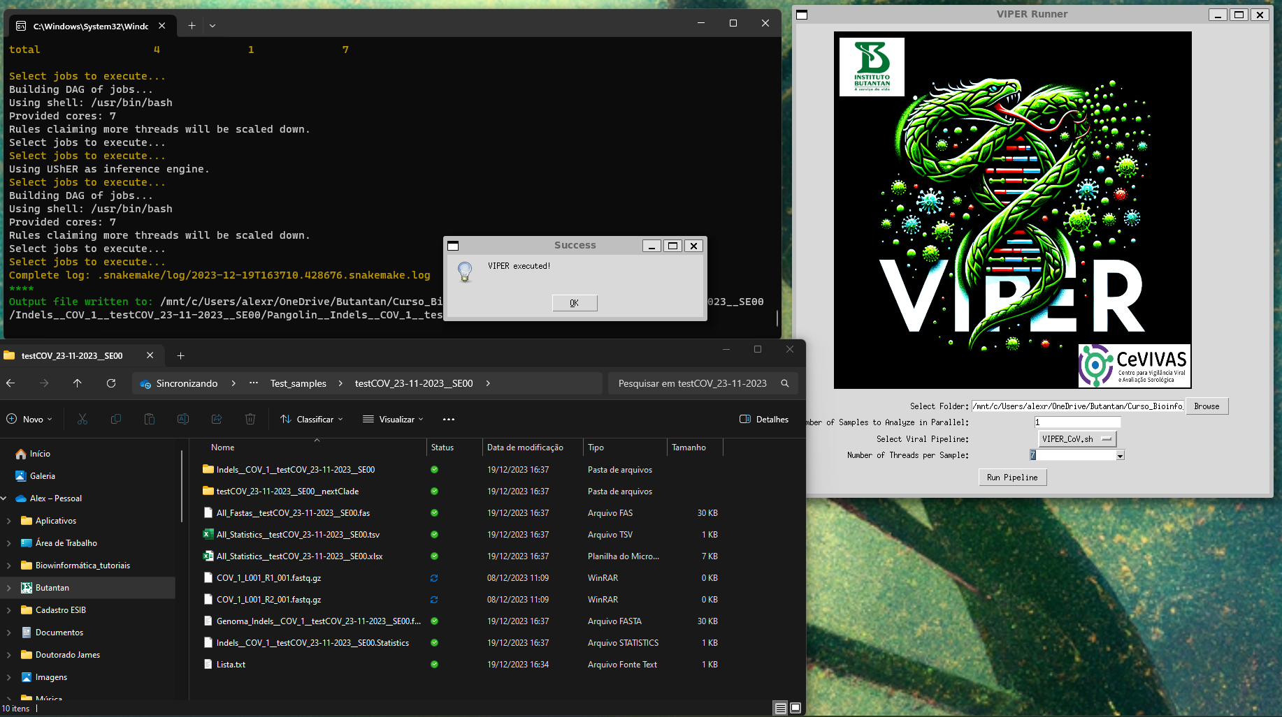Image resolution: width=1282 pixels, height=717 pixels.
Task: Go up one folder level
Action: pyautogui.click(x=78, y=383)
